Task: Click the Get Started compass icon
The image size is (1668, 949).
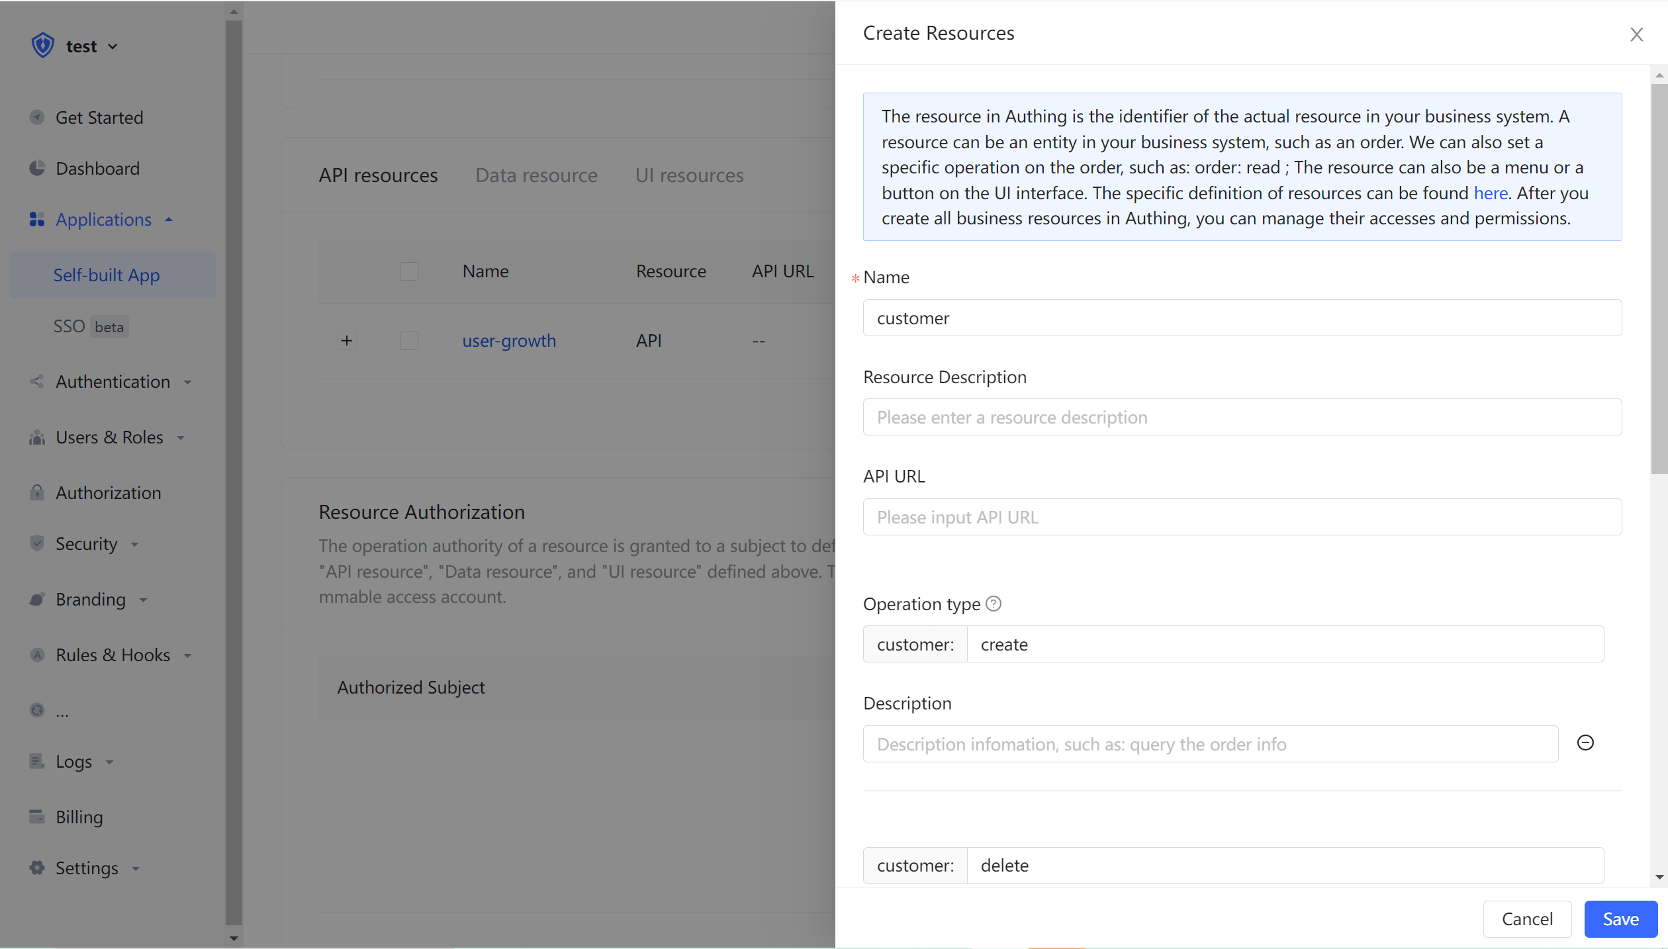Action: click(x=37, y=117)
